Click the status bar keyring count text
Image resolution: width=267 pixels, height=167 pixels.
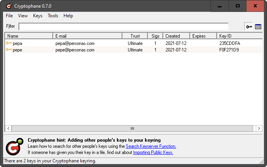(50, 161)
